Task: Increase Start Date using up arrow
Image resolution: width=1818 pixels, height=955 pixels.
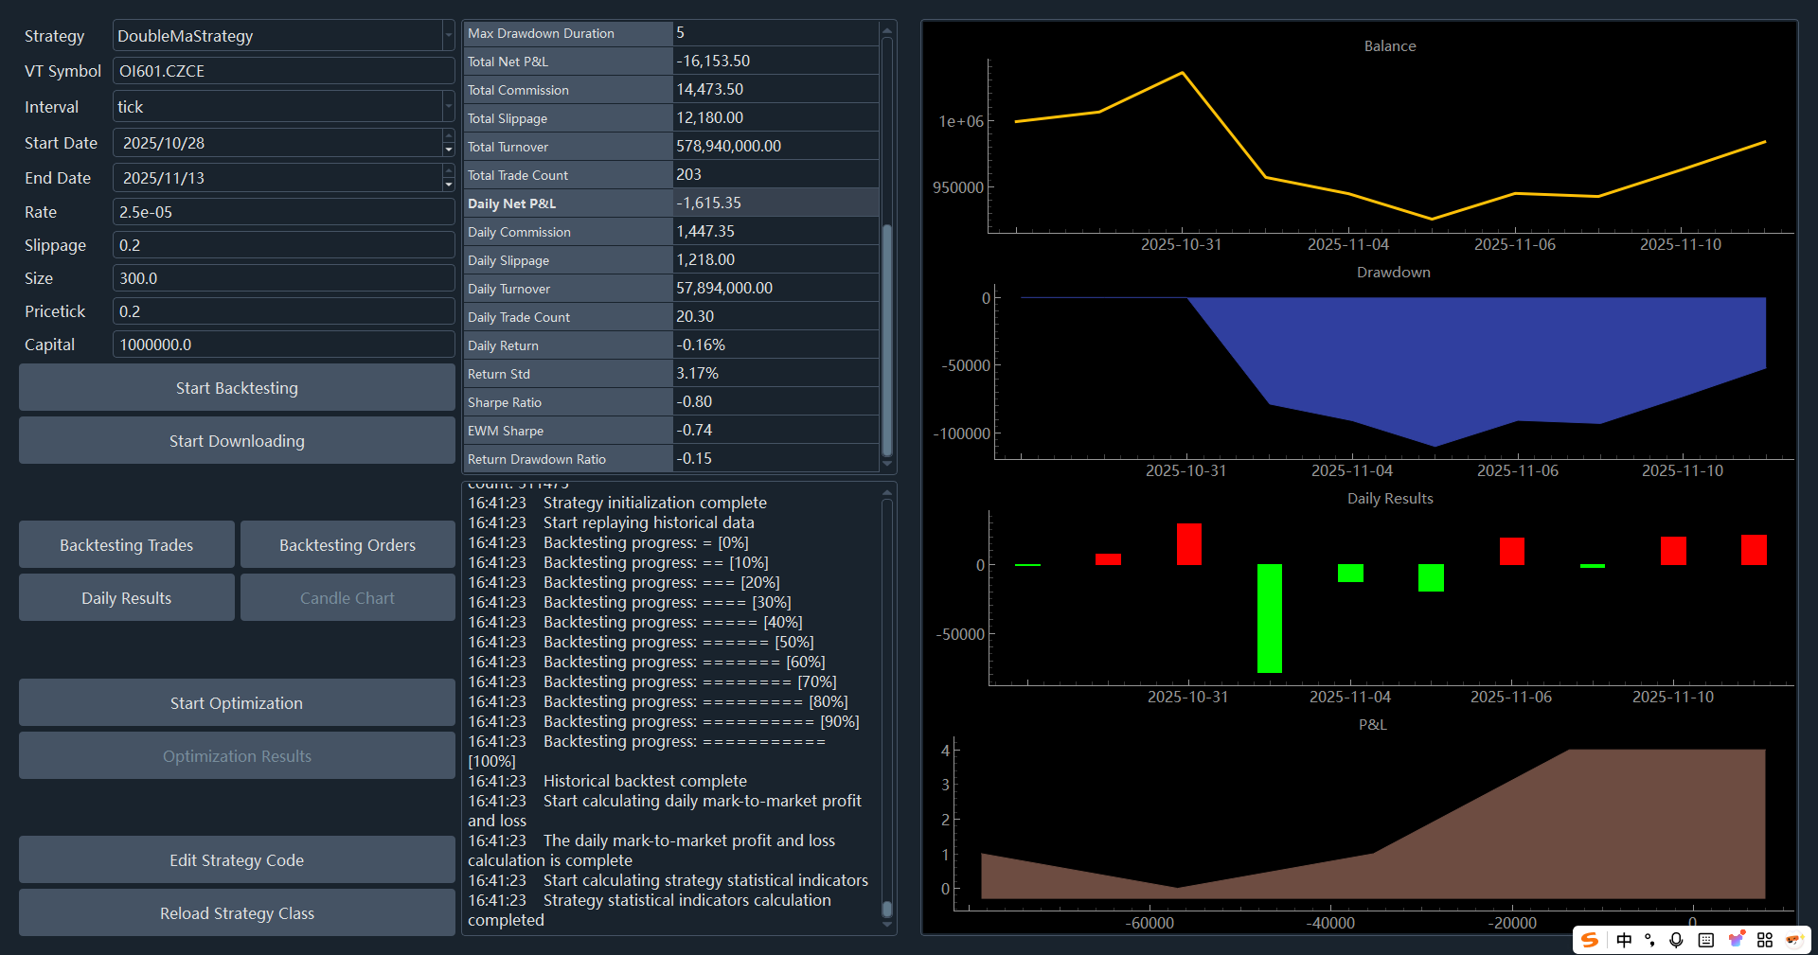Action: click(x=448, y=137)
